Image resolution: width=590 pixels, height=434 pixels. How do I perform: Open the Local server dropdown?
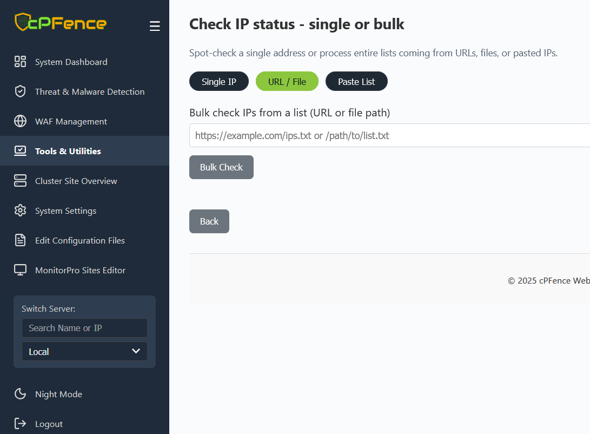coord(85,351)
